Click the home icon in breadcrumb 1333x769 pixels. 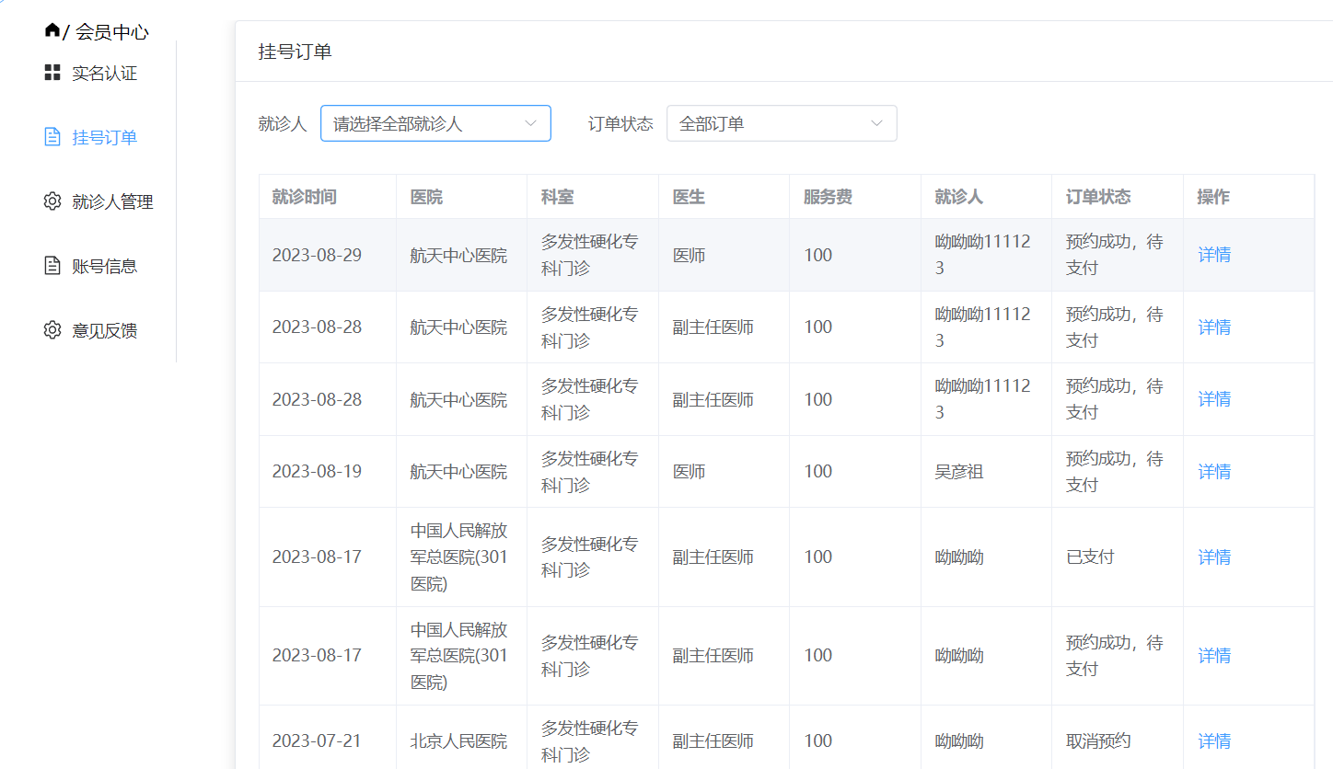[x=52, y=29]
